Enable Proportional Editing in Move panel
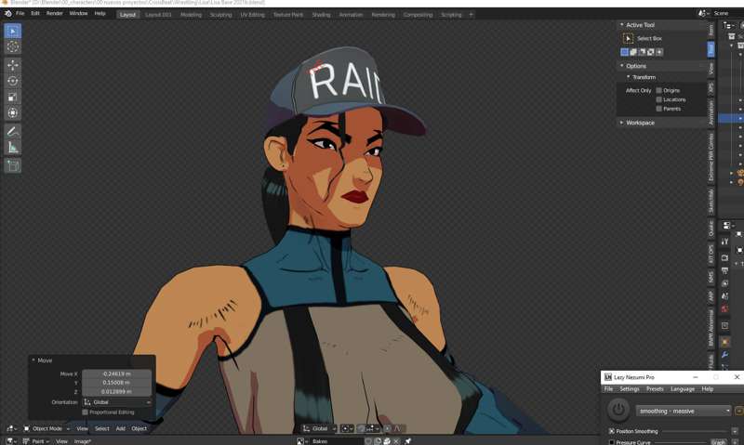This screenshot has height=445, width=744. (x=85, y=412)
